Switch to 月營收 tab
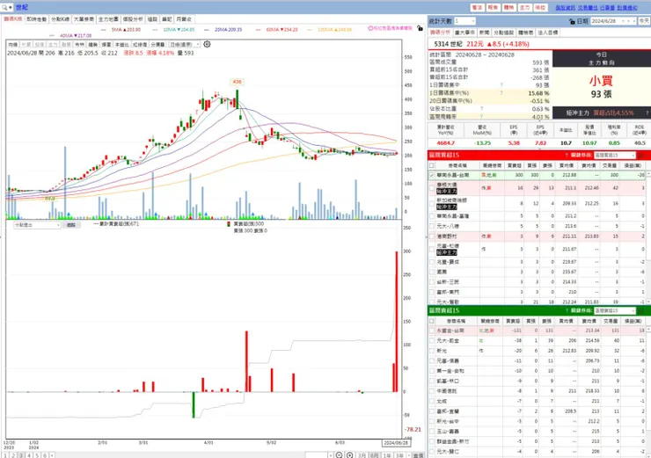This screenshot has height=458, width=651. pyautogui.click(x=184, y=19)
